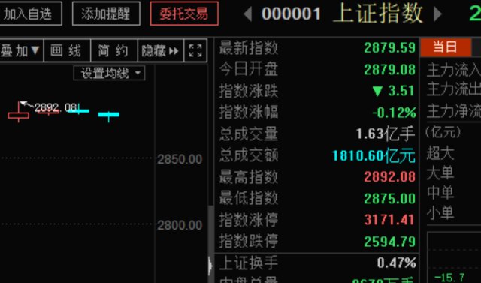Click 隐藏 to hide the panel
This screenshot has width=481, height=283.
click(x=160, y=50)
